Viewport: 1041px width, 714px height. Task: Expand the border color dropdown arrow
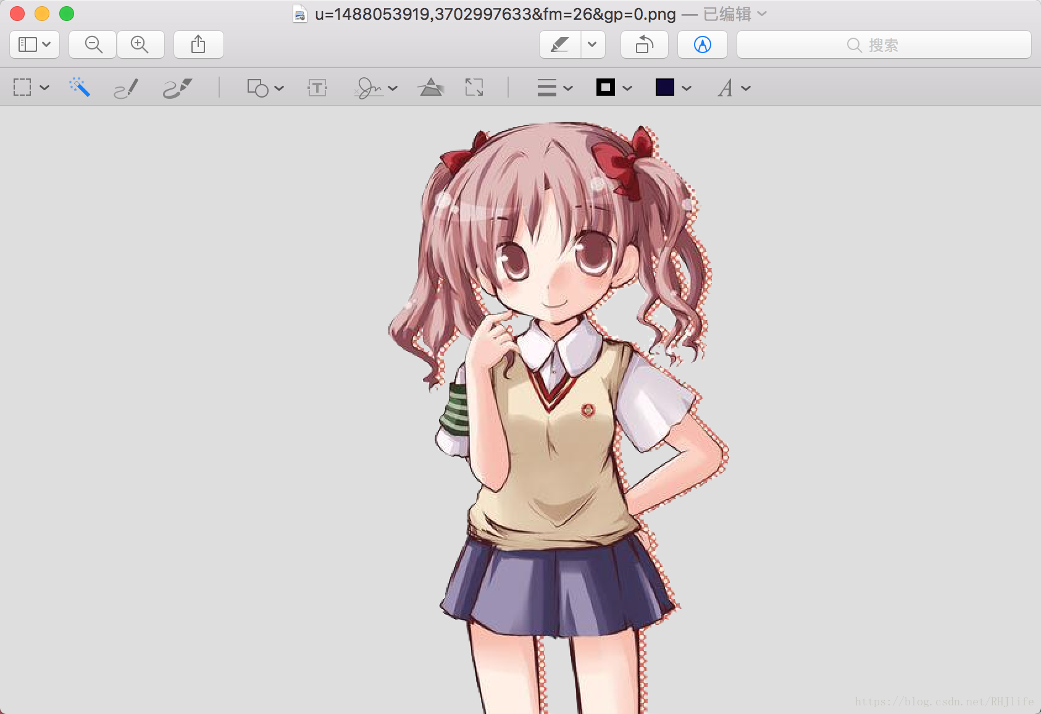(x=627, y=88)
